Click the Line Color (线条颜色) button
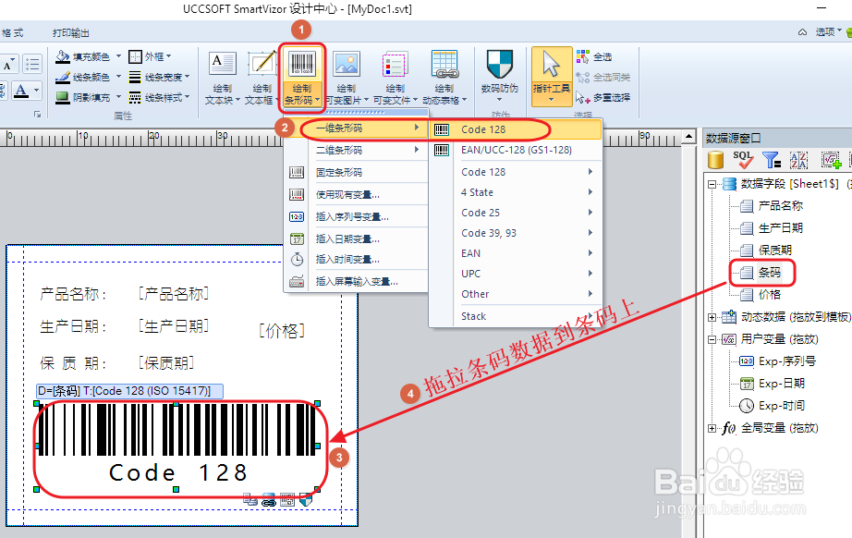 82,77
